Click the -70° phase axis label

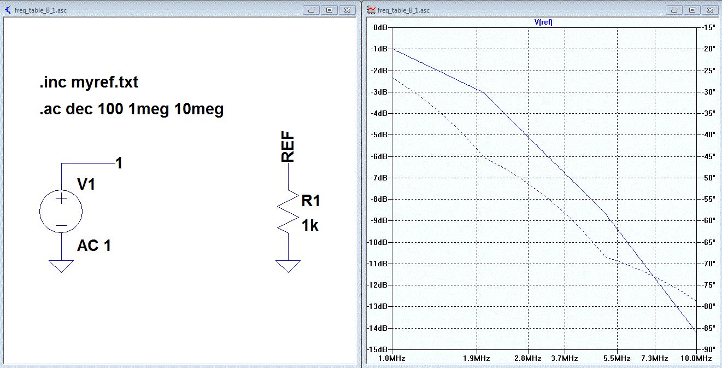tap(708, 264)
